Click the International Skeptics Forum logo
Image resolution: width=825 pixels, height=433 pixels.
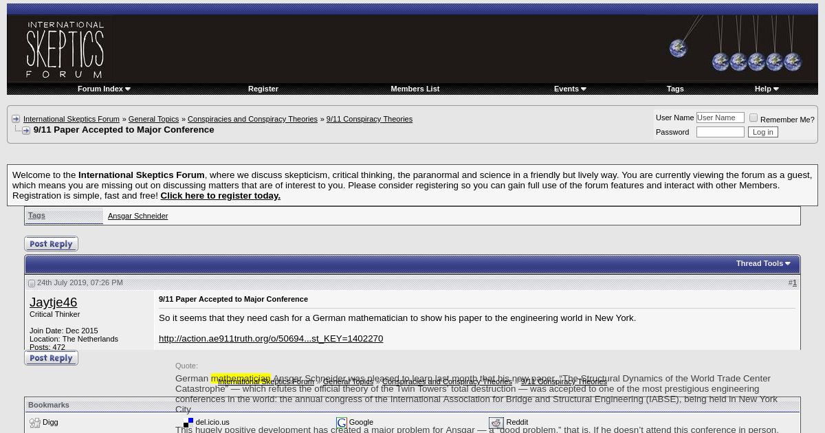(x=65, y=48)
